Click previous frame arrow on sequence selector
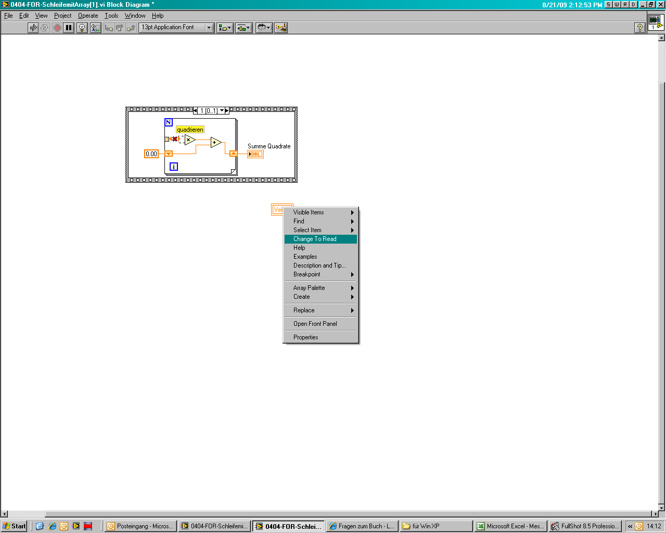Screen dimensions: 666x533 (x=195, y=111)
